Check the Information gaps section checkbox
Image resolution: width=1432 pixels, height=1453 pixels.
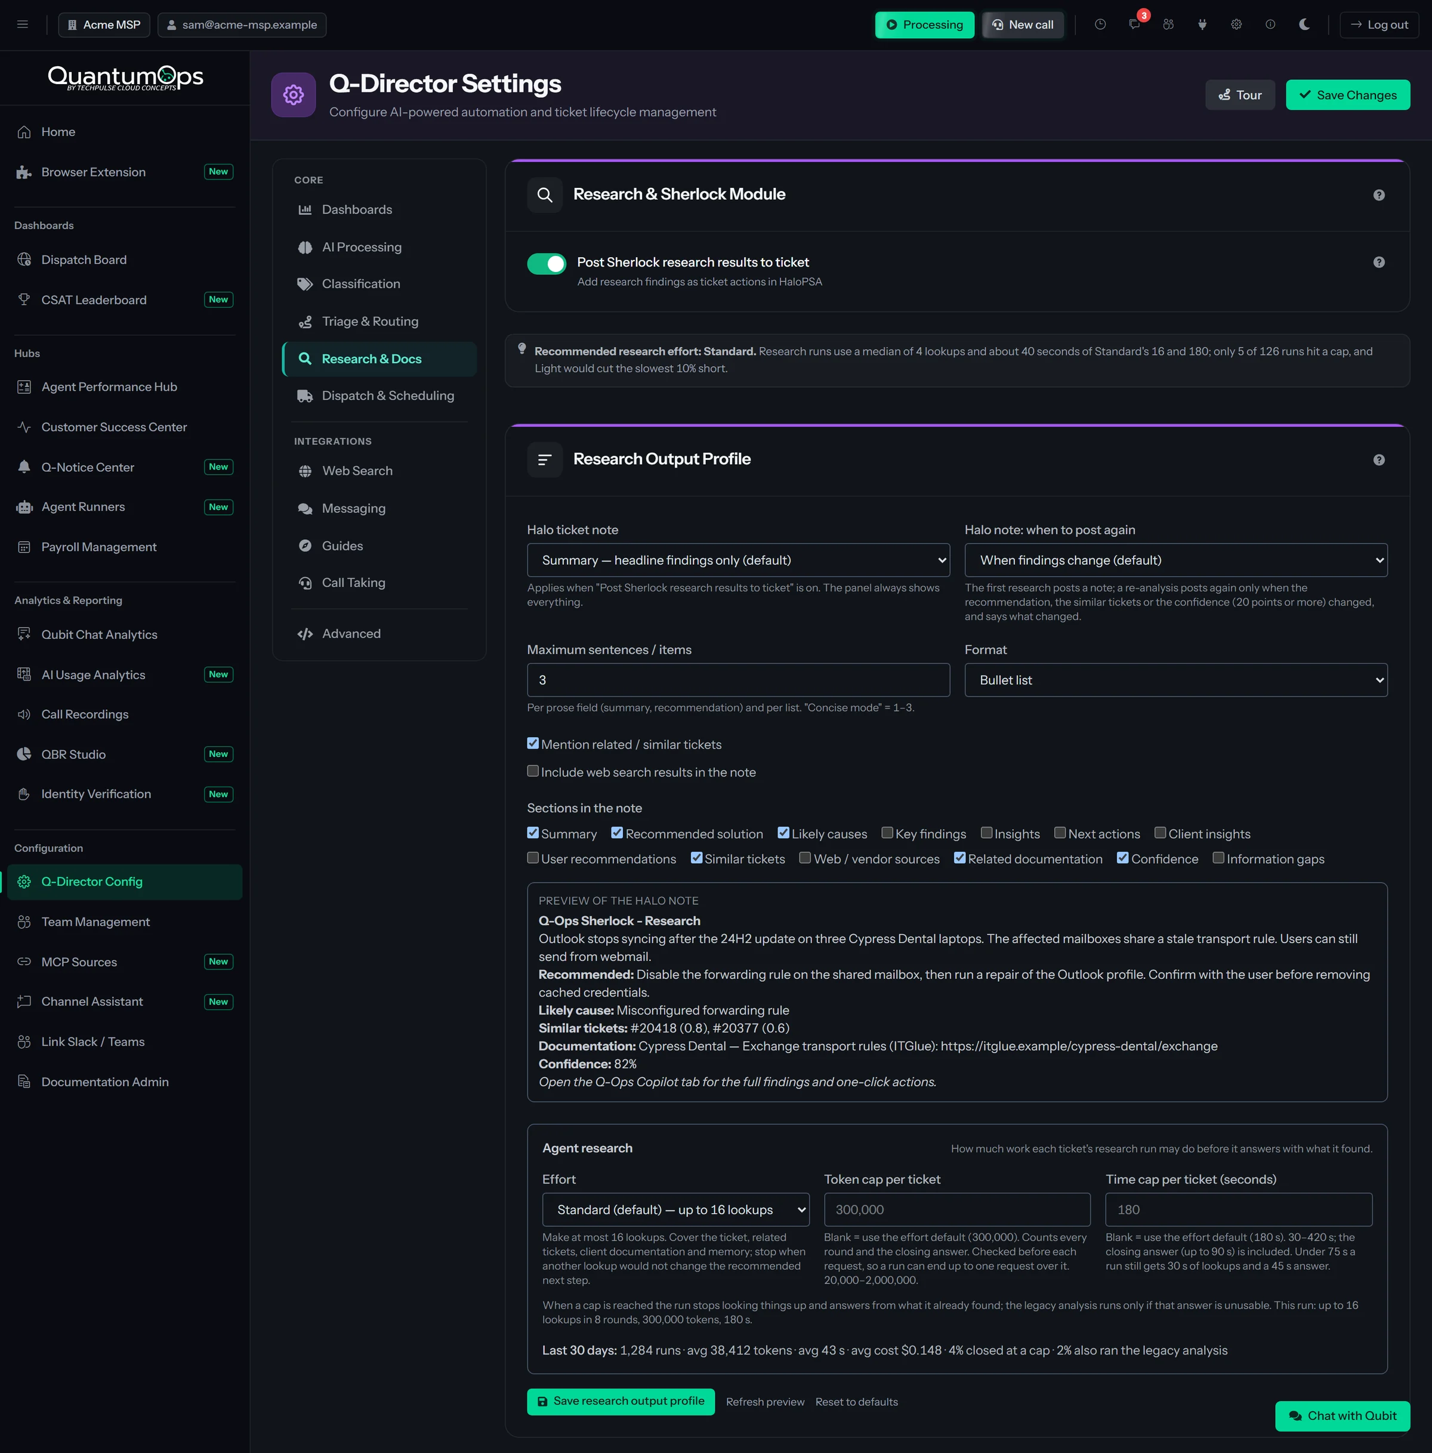pos(1218,858)
